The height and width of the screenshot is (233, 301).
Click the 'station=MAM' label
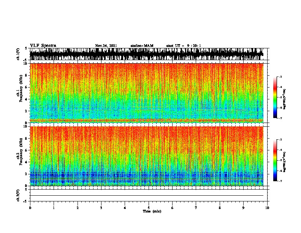point(142,46)
